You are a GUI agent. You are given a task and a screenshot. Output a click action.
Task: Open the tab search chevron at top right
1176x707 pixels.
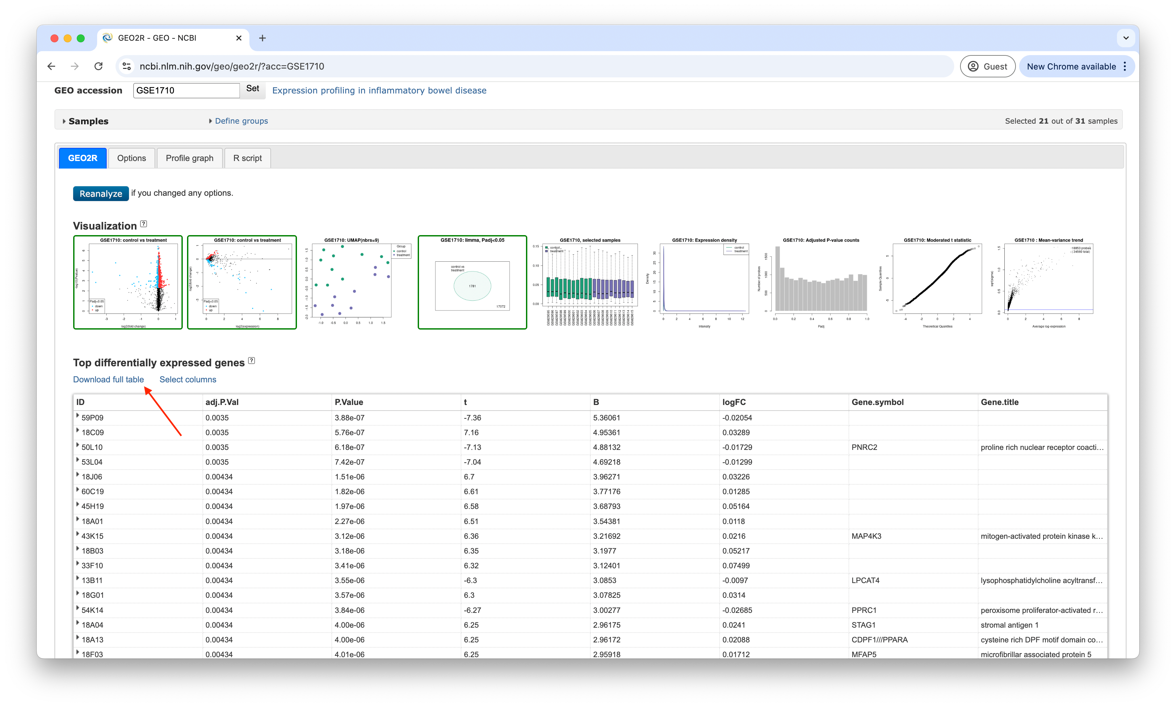1126,38
